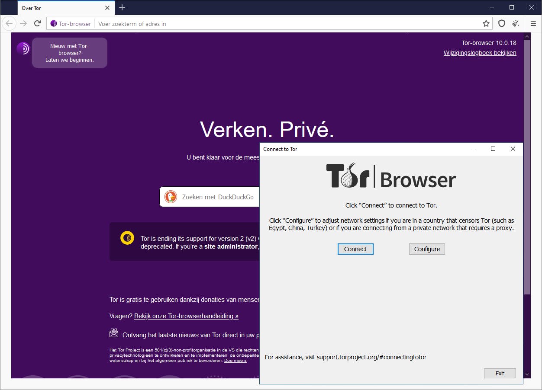The width and height of the screenshot is (542, 390).
Task: Click the forward navigation arrow
Action: coord(24,23)
